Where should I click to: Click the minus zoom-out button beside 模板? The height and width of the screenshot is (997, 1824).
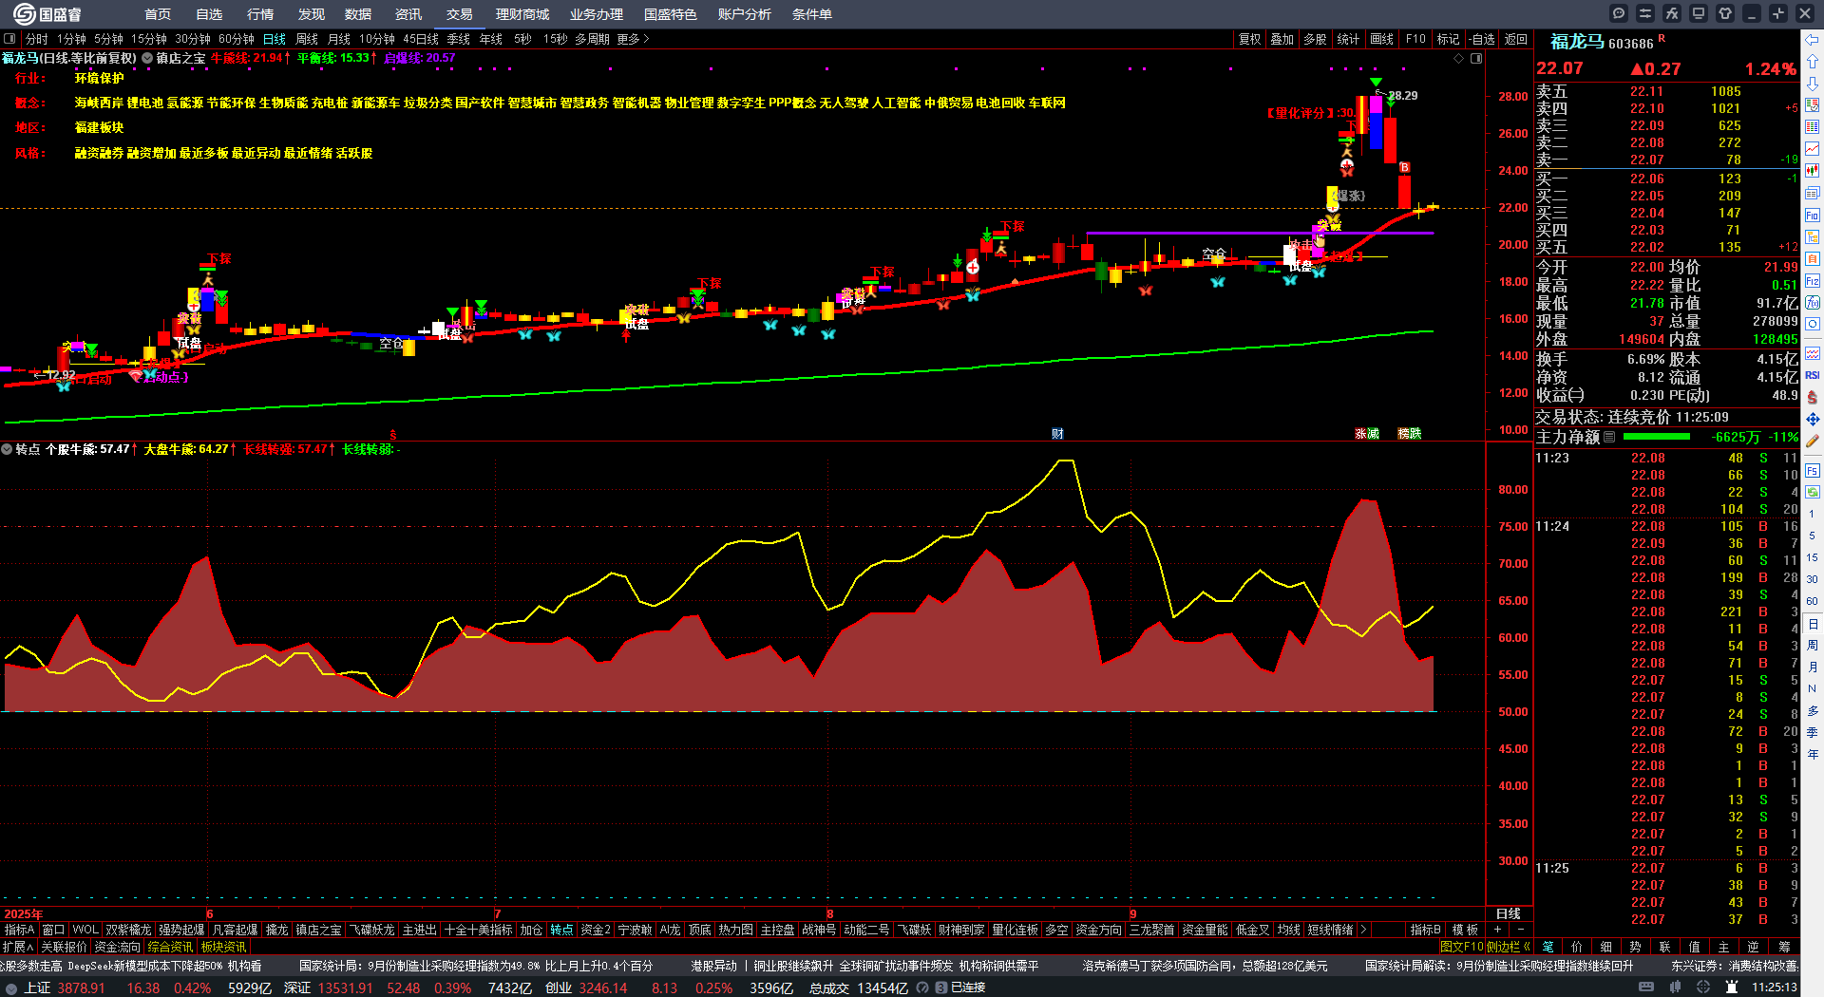[1519, 930]
